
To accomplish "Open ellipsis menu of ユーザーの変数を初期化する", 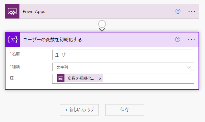I will coord(191,40).
